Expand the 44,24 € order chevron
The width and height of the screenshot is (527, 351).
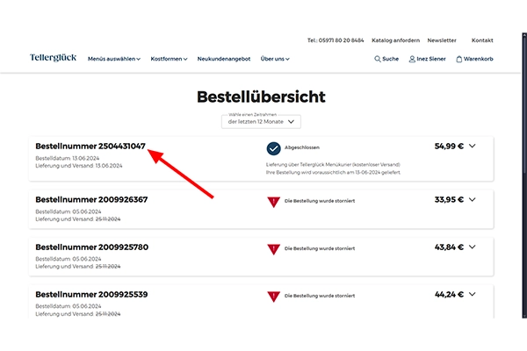click(473, 295)
